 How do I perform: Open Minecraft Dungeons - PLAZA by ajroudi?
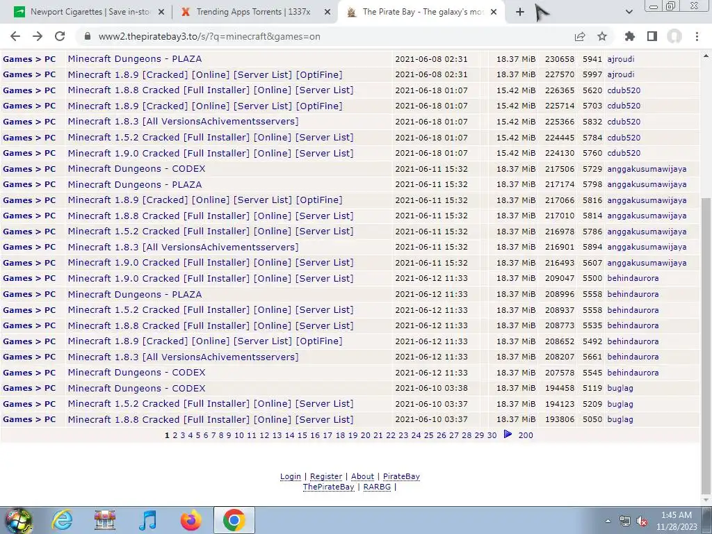135,59
